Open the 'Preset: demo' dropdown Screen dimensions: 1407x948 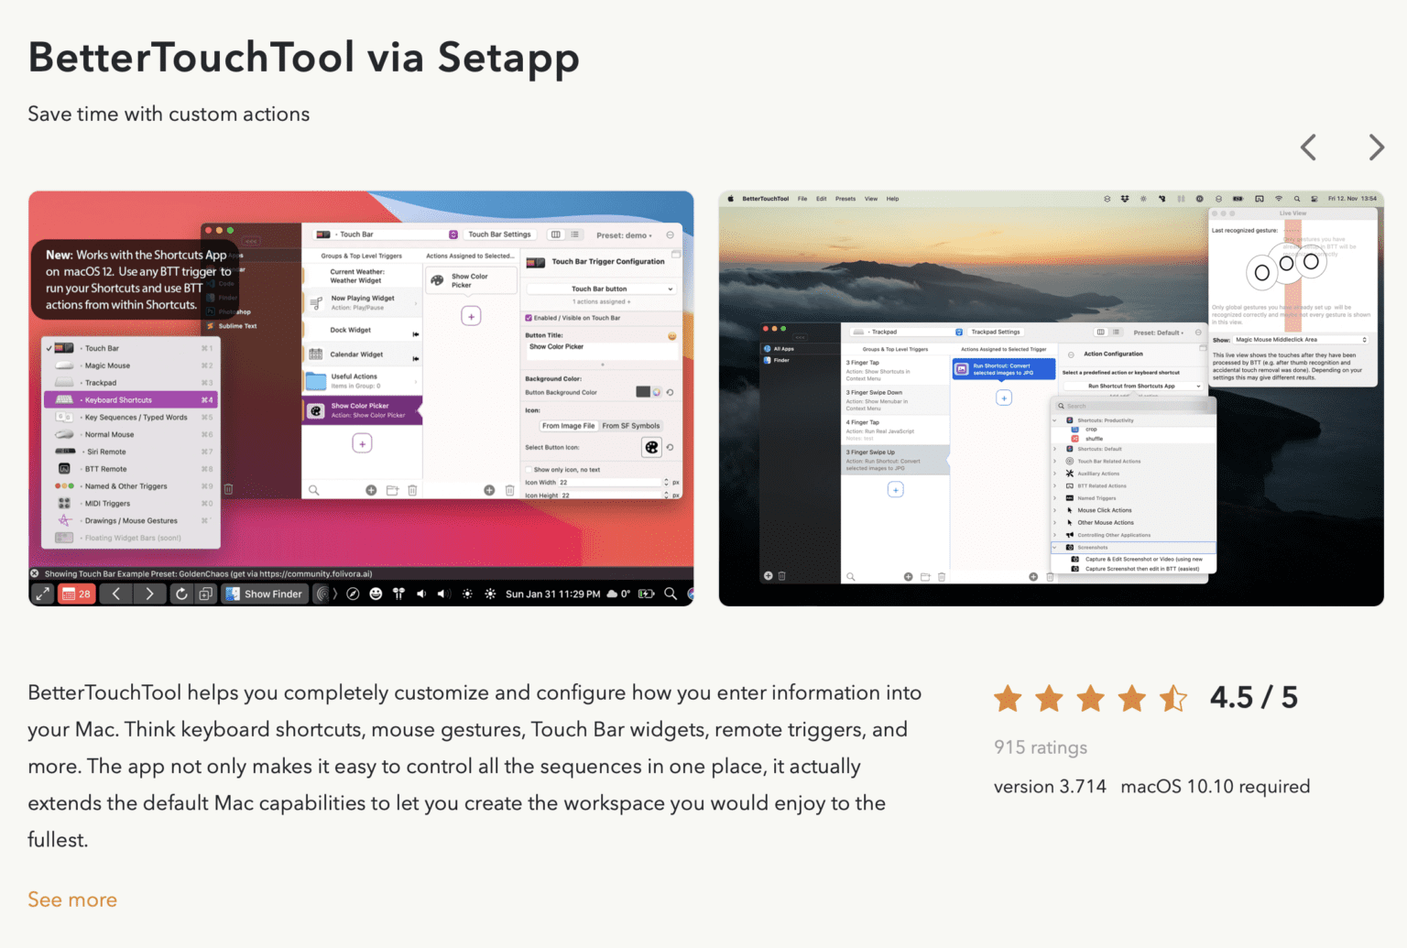[x=624, y=235]
